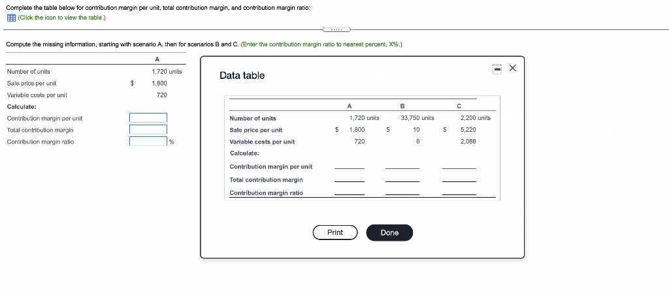Select 'Number of units' label in data table
The width and height of the screenshot is (669, 291).
[x=253, y=119]
